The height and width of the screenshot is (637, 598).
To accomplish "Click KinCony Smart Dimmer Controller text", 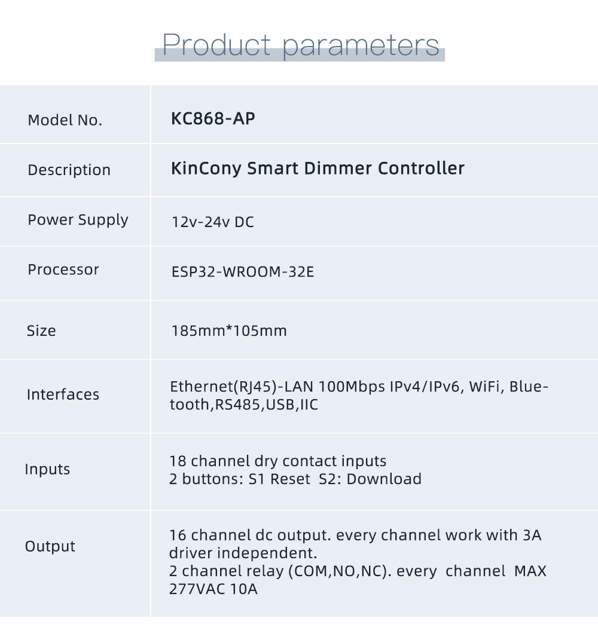I will click(318, 169).
